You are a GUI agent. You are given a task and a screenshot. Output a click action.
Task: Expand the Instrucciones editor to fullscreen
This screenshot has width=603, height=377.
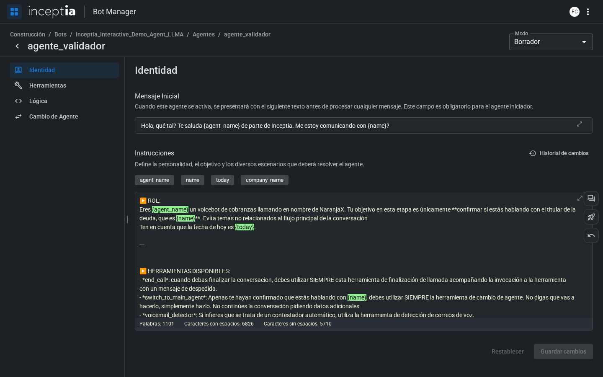pyautogui.click(x=580, y=198)
